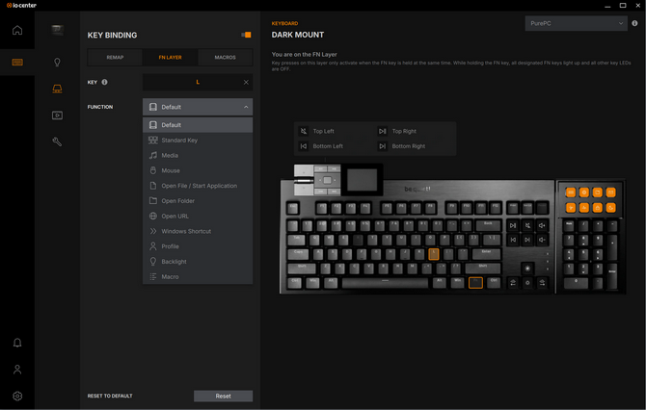Go to the Home page in sidebar
Viewport: 646px width, 410px height.
[x=17, y=30]
